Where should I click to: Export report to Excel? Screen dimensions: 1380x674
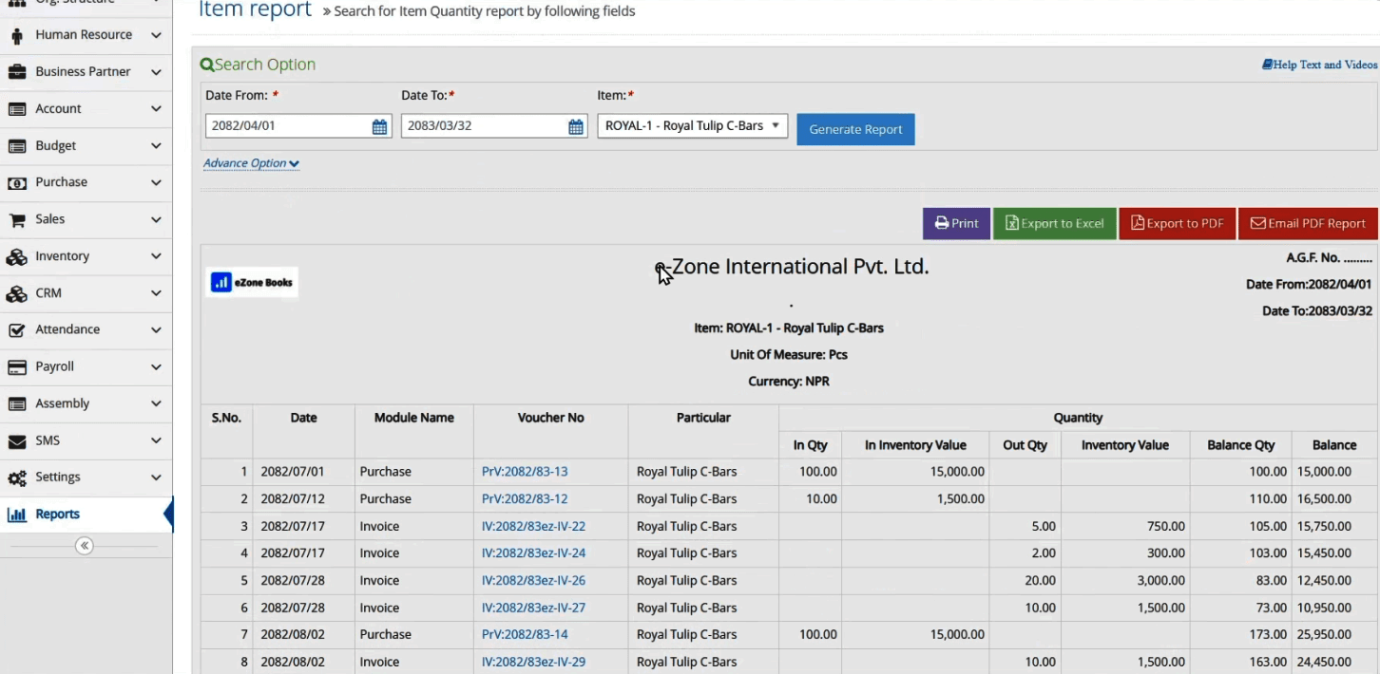click(x=1054, y=224)
